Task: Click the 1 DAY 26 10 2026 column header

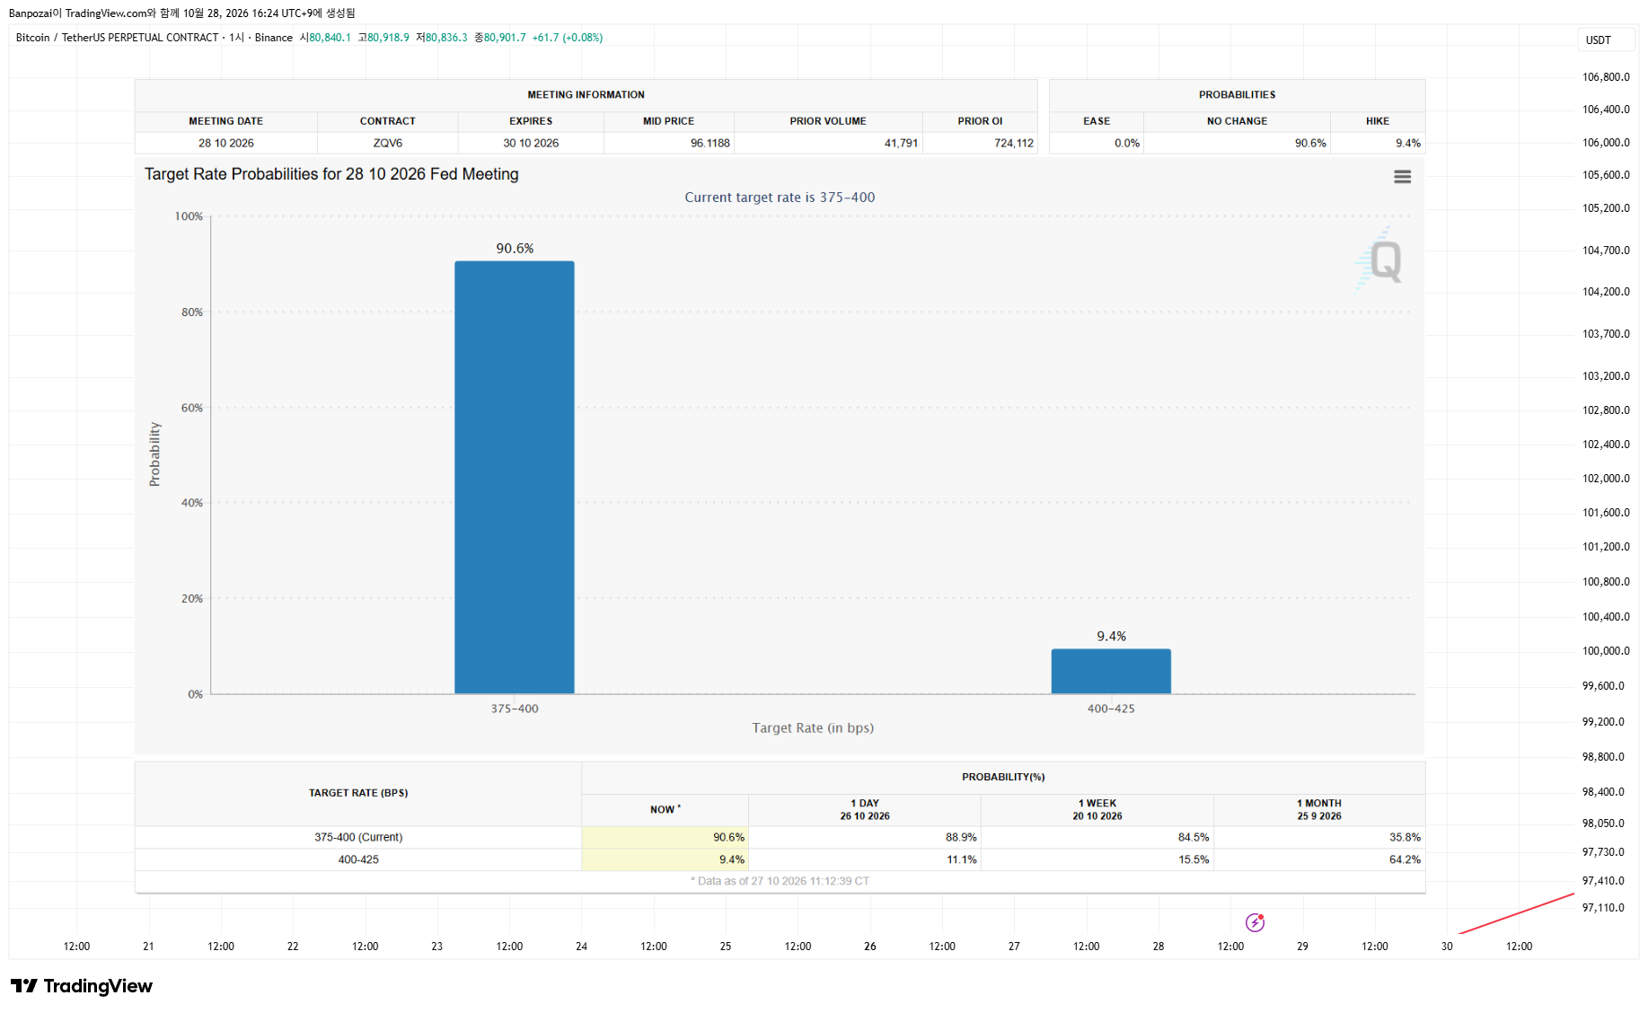Action: [x=865, y=809]
